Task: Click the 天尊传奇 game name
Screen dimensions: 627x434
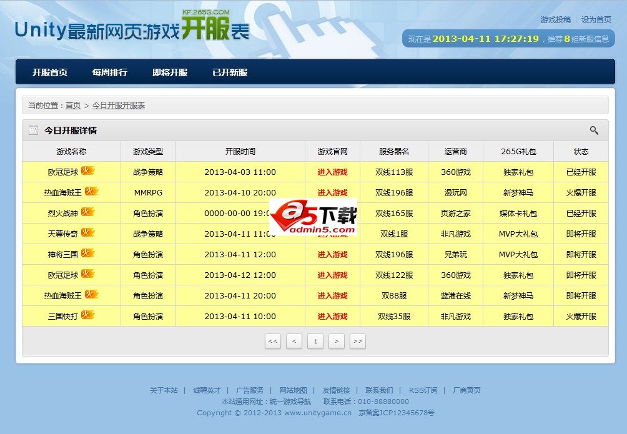Action: pyautogui.click(x=63, y=234)
